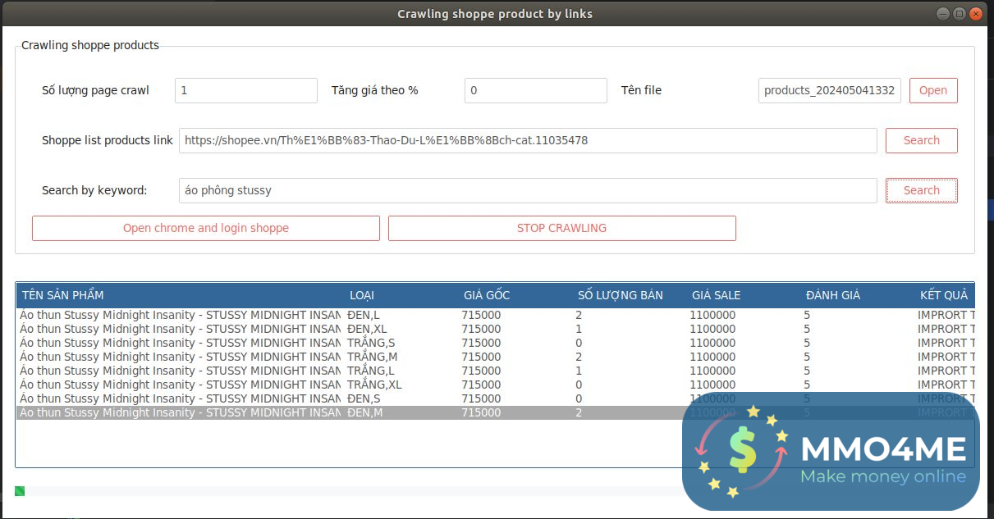
Task: Select product row with type TRẮNG,S
Action: pyautogui.click(x=496, y=343)
